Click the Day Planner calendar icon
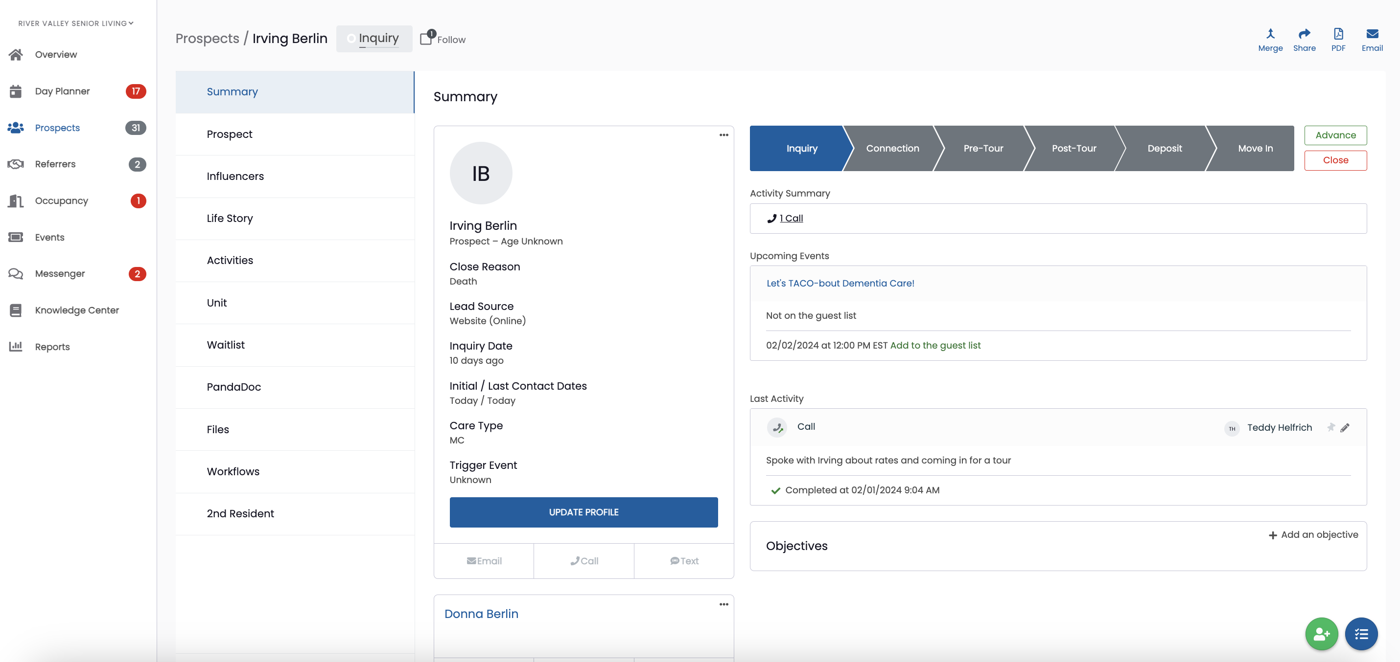The height and width of the screenshot is (662, 1400). coord(16,91)
